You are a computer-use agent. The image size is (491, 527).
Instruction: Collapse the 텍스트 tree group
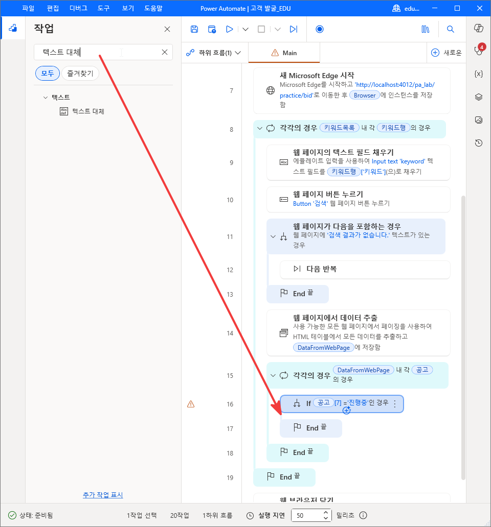[x=46, y=98]
